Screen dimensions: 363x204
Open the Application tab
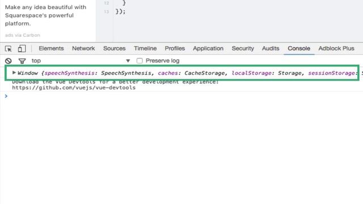coord(208,48)
